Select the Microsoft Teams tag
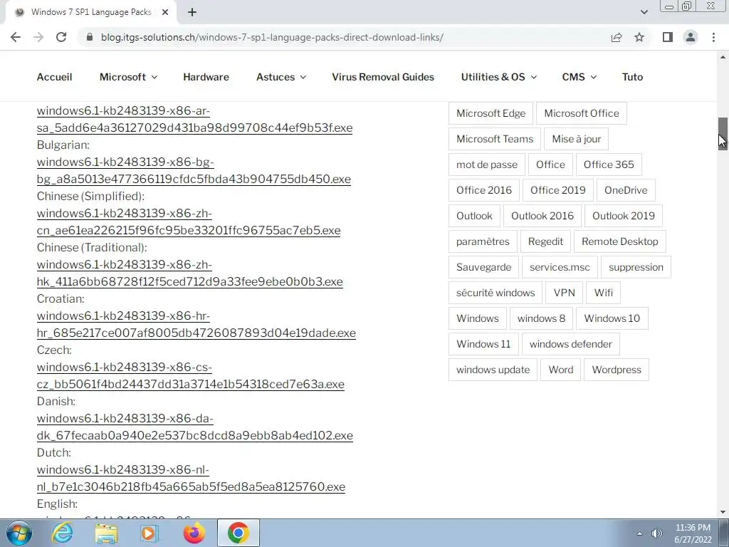The height and width of the screenshot is (547, 729). click(x=495, y=139)
